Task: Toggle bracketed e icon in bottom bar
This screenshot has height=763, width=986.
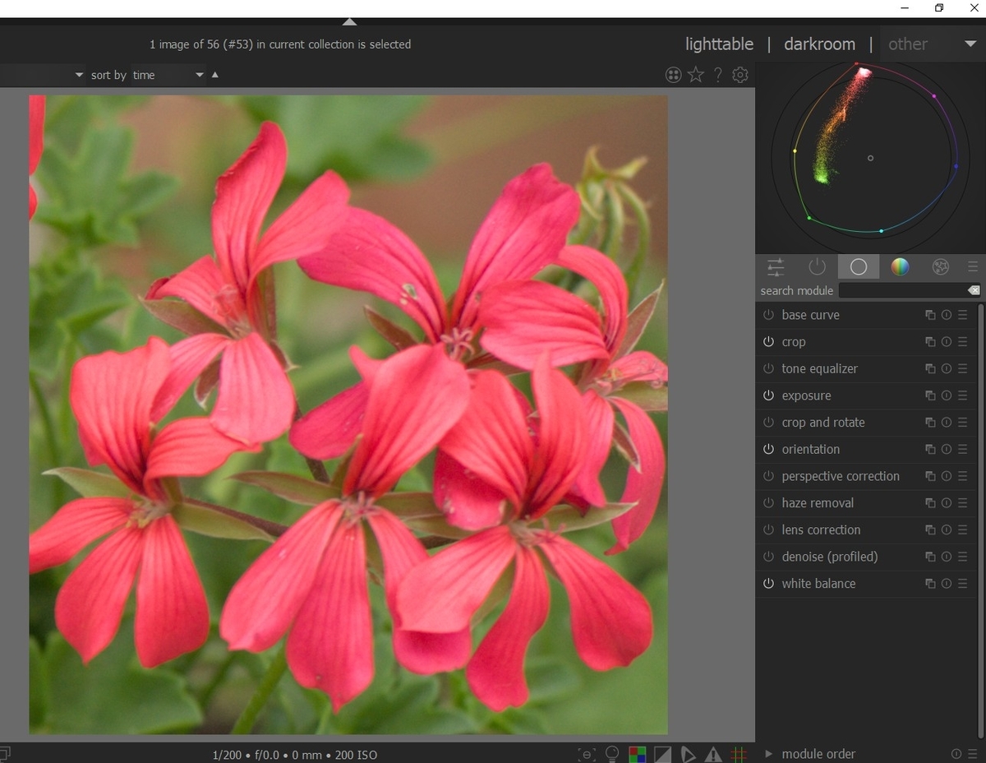Action: (587, 754)
